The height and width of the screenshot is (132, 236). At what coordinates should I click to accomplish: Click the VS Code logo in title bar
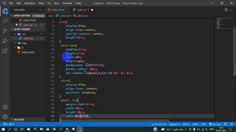[4, 3]
